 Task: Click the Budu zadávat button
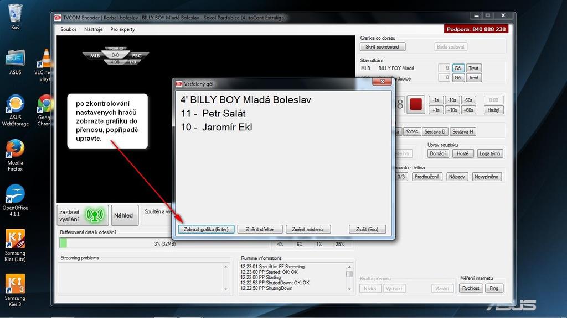pos(451,46)
